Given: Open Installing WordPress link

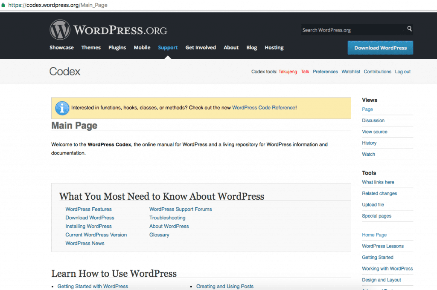Looking at the screenshot, I should tap(88, 226).
